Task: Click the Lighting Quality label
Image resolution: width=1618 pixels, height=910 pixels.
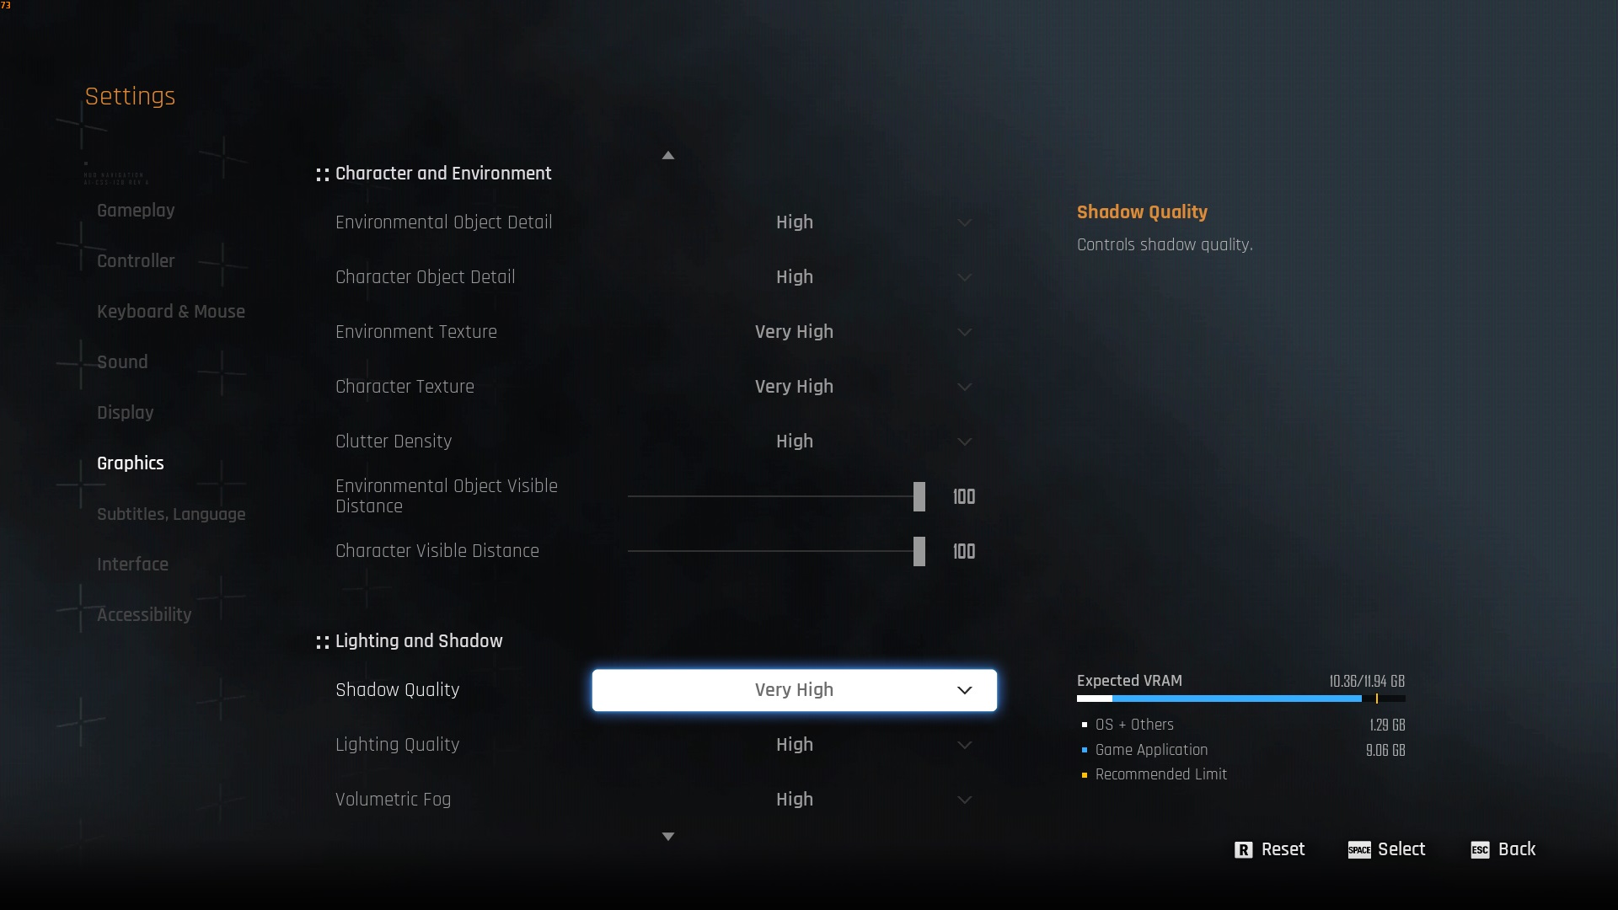Action: pos(398,745)
